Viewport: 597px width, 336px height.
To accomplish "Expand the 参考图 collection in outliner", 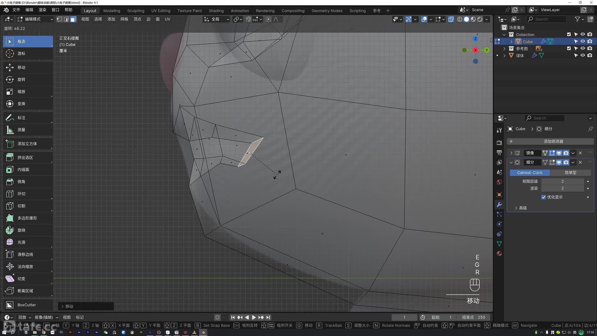I will click(504, 49).
